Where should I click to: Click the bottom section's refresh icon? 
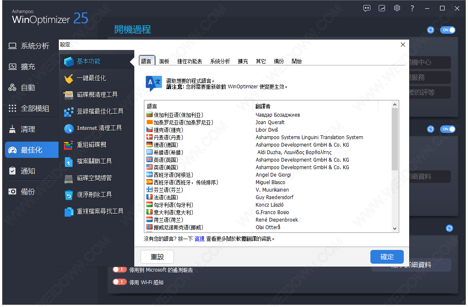449,228
